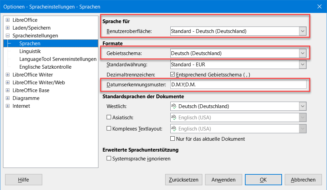Expand the Internet tree node

click(8, 106)
